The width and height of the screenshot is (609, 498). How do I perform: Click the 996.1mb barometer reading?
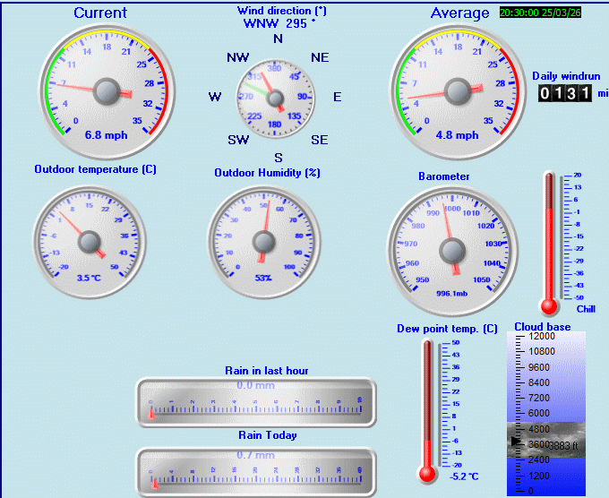click(452, 292)
